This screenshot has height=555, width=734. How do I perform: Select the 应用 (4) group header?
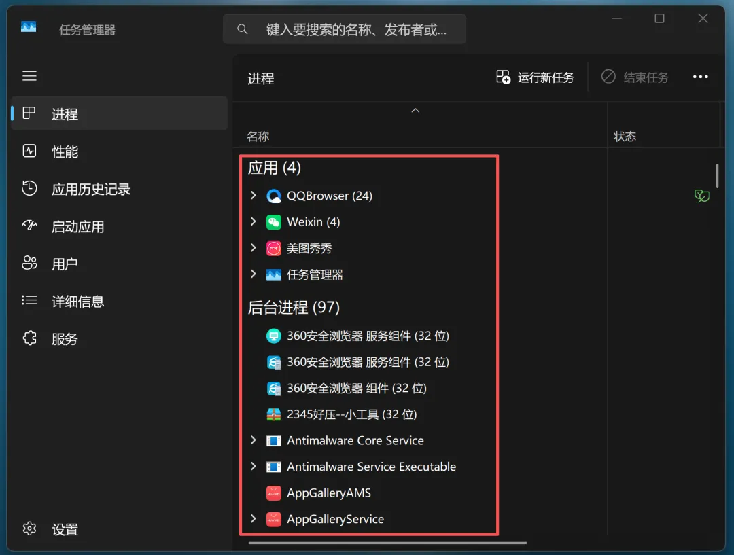point(275,168)
